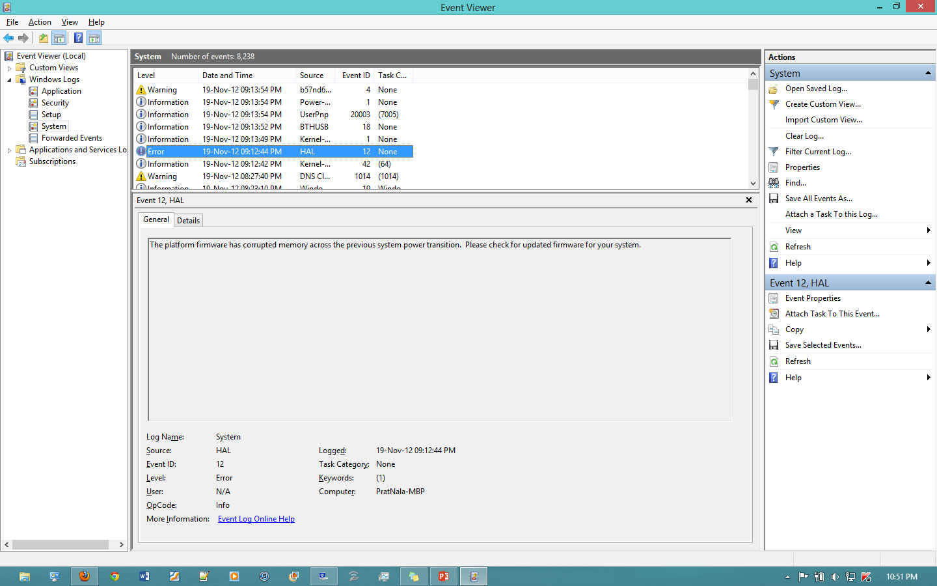937x586 pixels.
Task: Click the volume speaker tray icon
Action: 835,577
